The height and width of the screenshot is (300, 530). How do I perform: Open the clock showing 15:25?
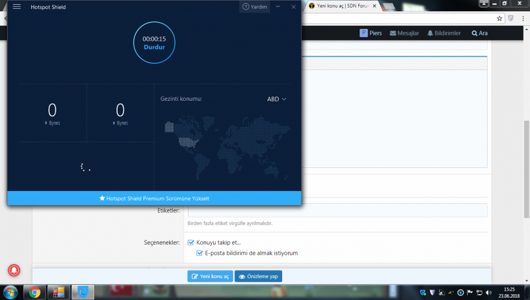coord(509,292)
